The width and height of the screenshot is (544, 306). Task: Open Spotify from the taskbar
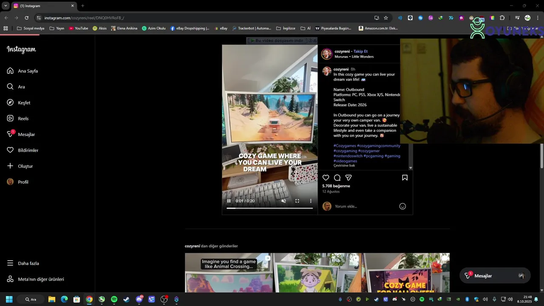click(x=114, y=299)
